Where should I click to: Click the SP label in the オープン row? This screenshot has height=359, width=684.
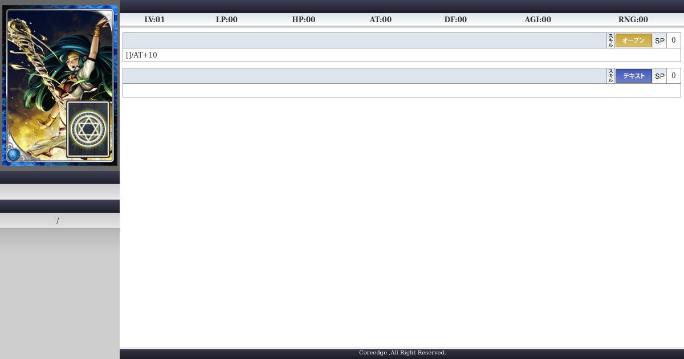coord(659,40)
